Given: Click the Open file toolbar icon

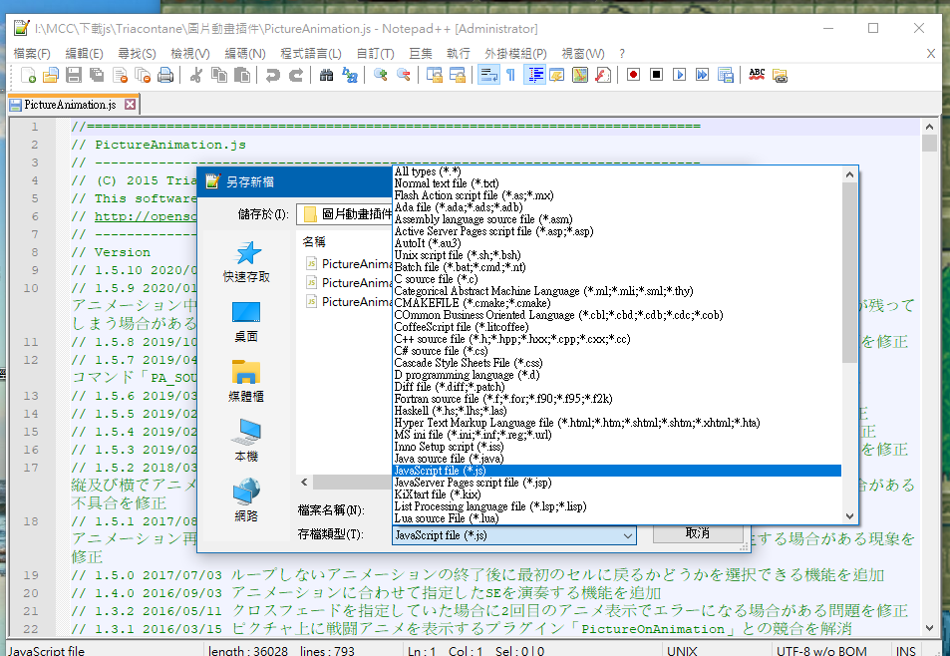Looking at the screenshot, I should pos(51,75).
